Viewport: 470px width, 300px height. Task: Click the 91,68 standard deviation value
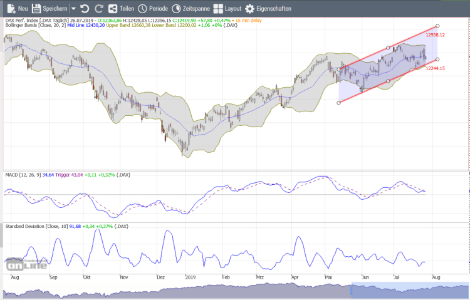click(x=75, y=226)
